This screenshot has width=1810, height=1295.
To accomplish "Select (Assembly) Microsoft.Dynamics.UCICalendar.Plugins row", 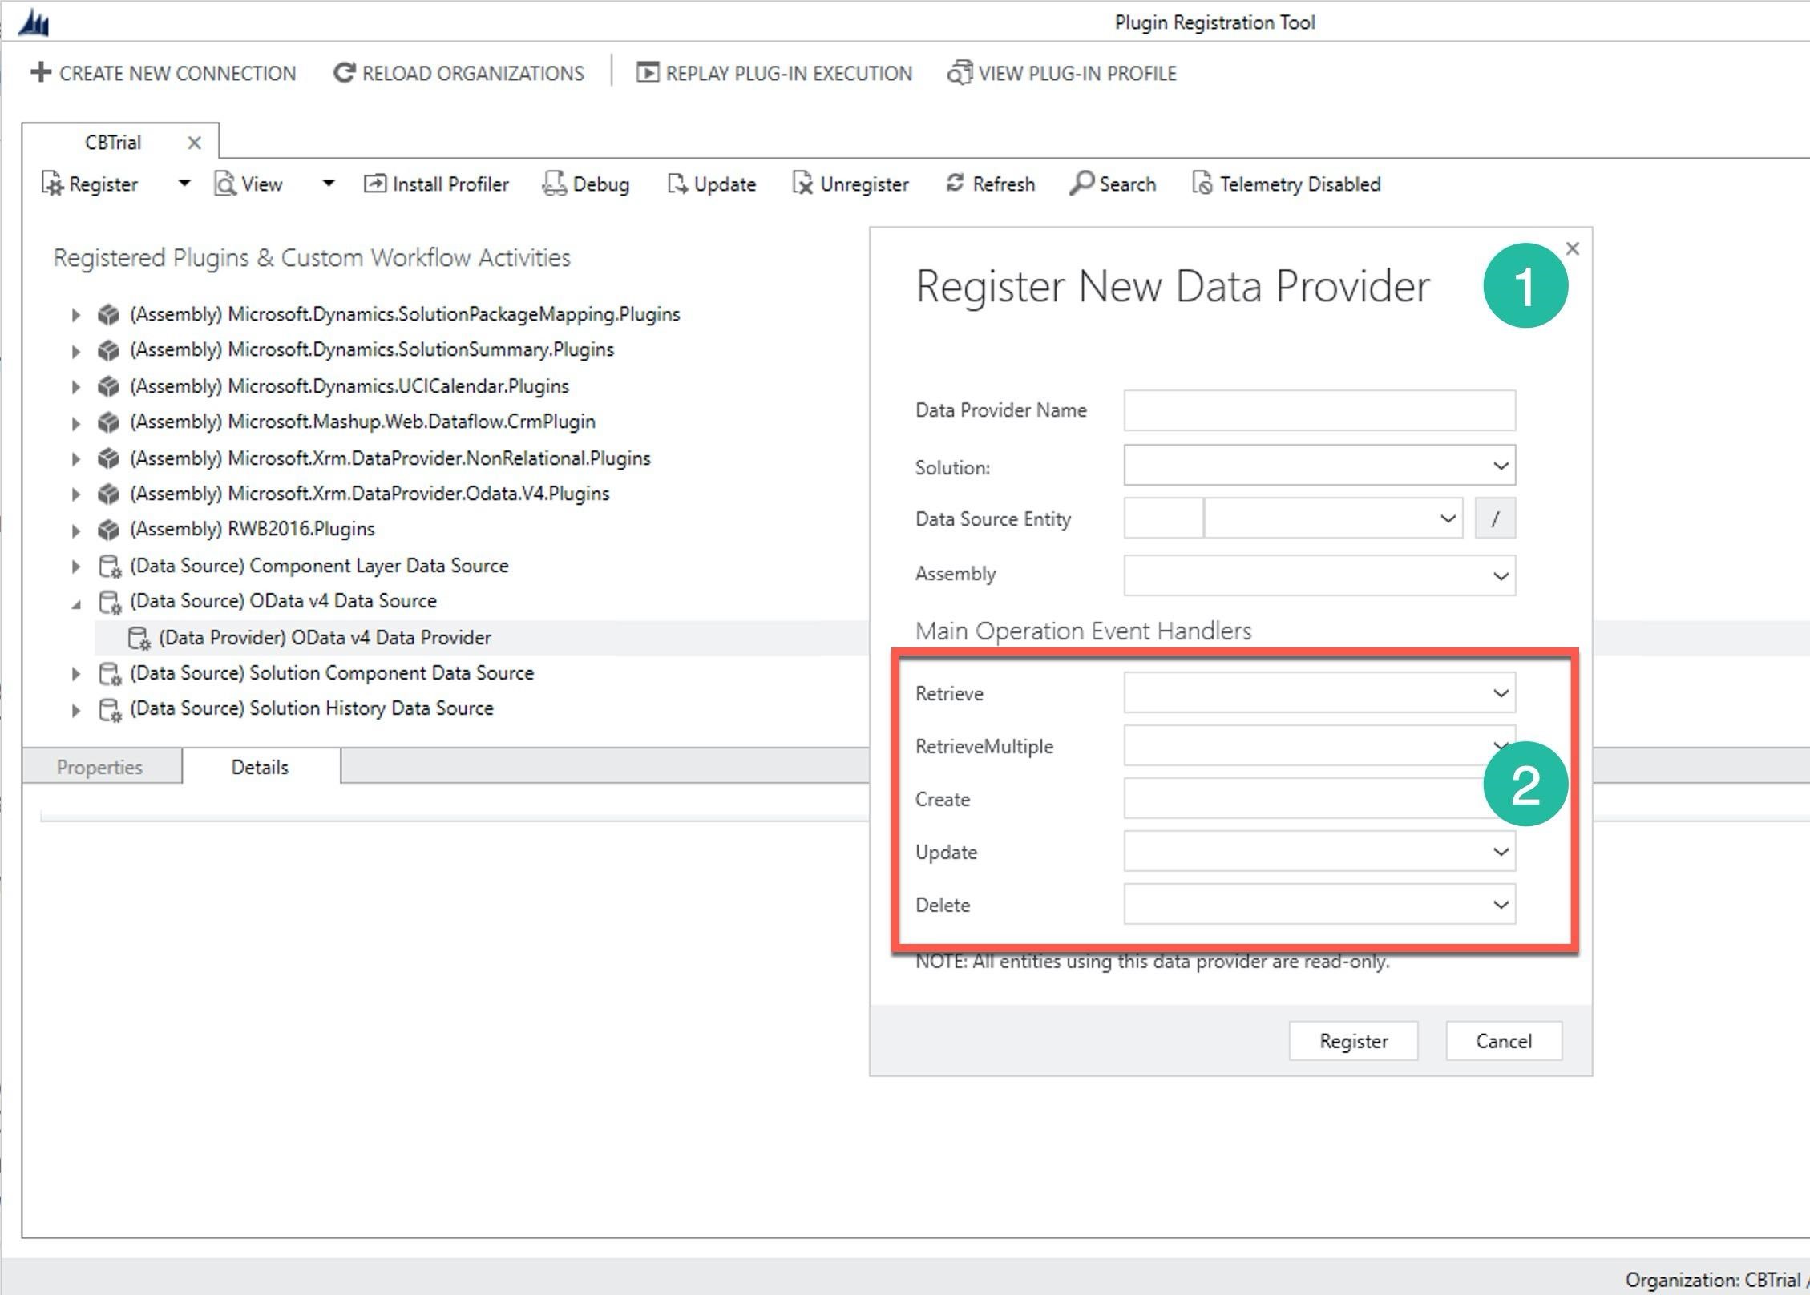I will pyautogui.click(x=349, y=386).
